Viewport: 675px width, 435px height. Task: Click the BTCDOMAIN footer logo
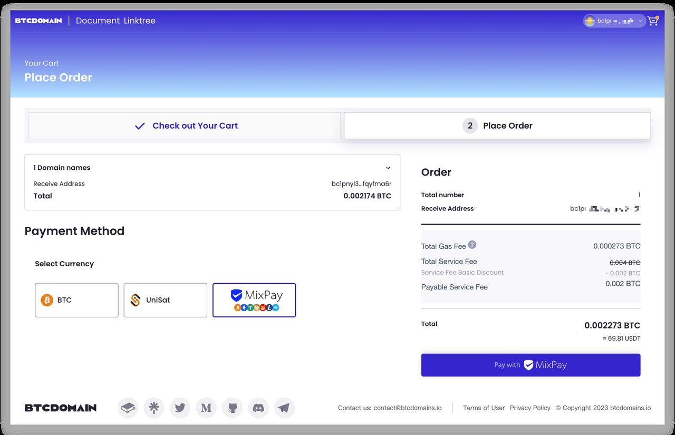61,408
